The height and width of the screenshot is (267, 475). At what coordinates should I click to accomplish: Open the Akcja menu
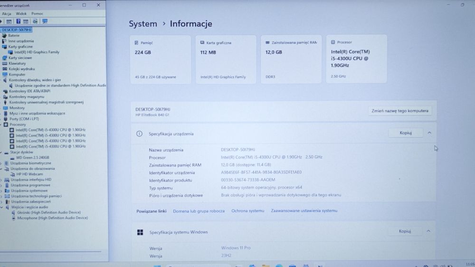[x=6, y=14]
